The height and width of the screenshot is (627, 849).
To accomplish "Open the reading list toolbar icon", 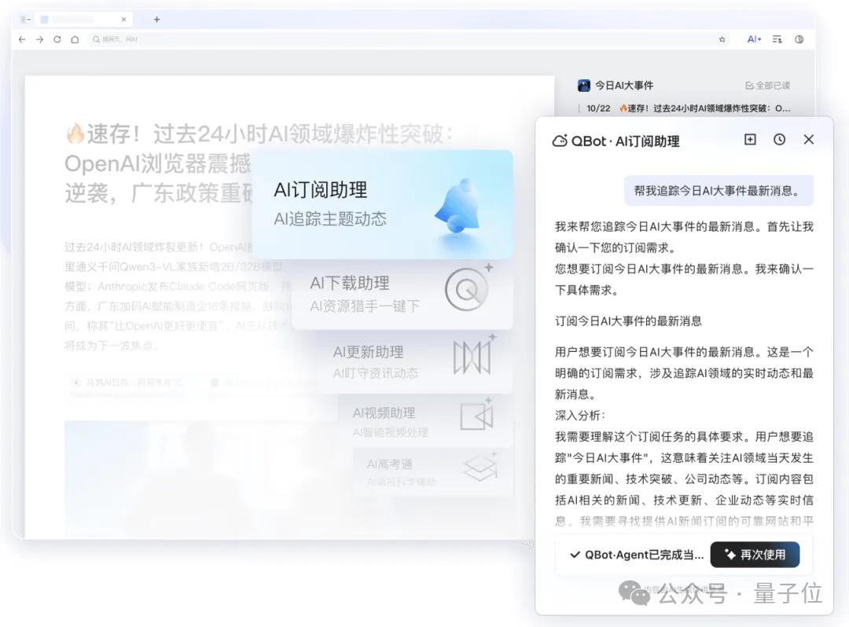I will 777,39.
